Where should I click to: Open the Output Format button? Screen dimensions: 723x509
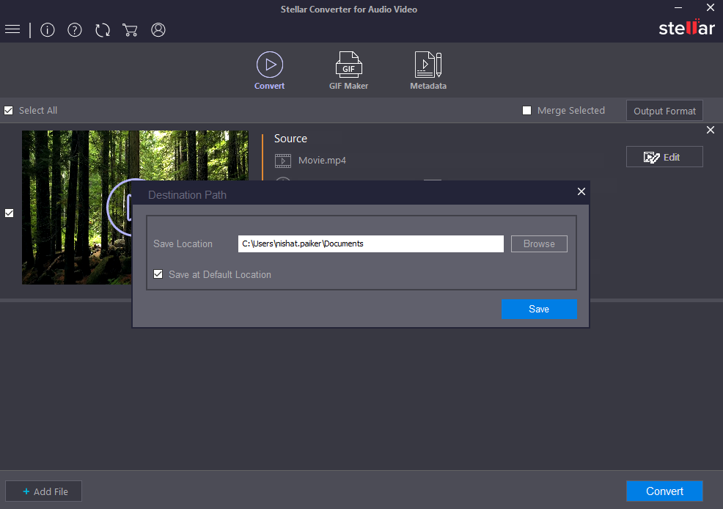coord(664,111)
